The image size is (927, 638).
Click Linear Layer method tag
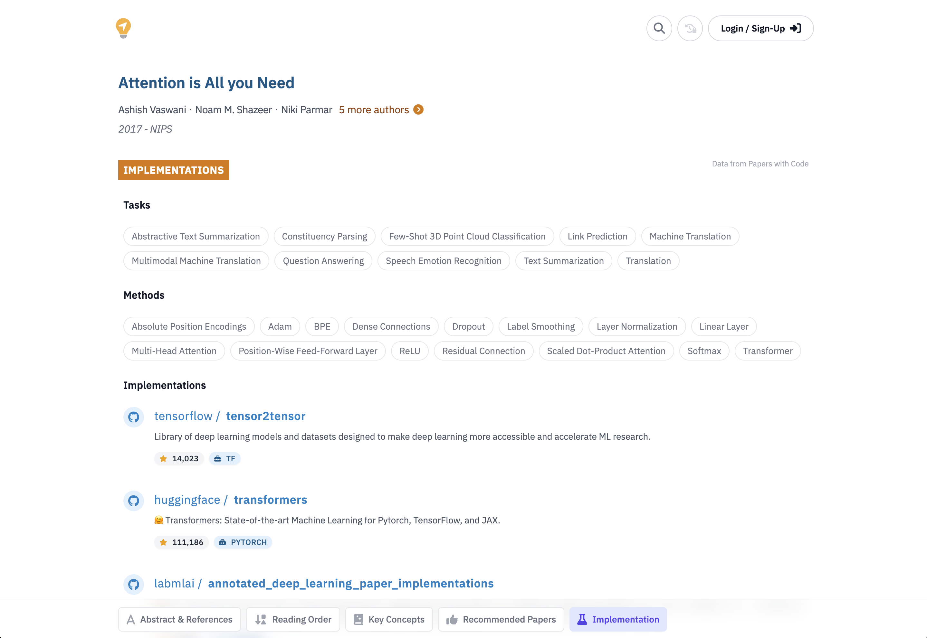pos(724,327)
